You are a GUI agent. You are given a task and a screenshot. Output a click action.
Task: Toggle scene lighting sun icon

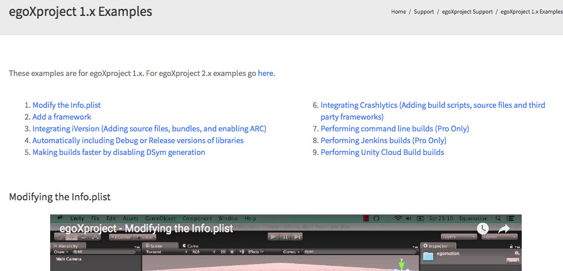pos(232,252)
